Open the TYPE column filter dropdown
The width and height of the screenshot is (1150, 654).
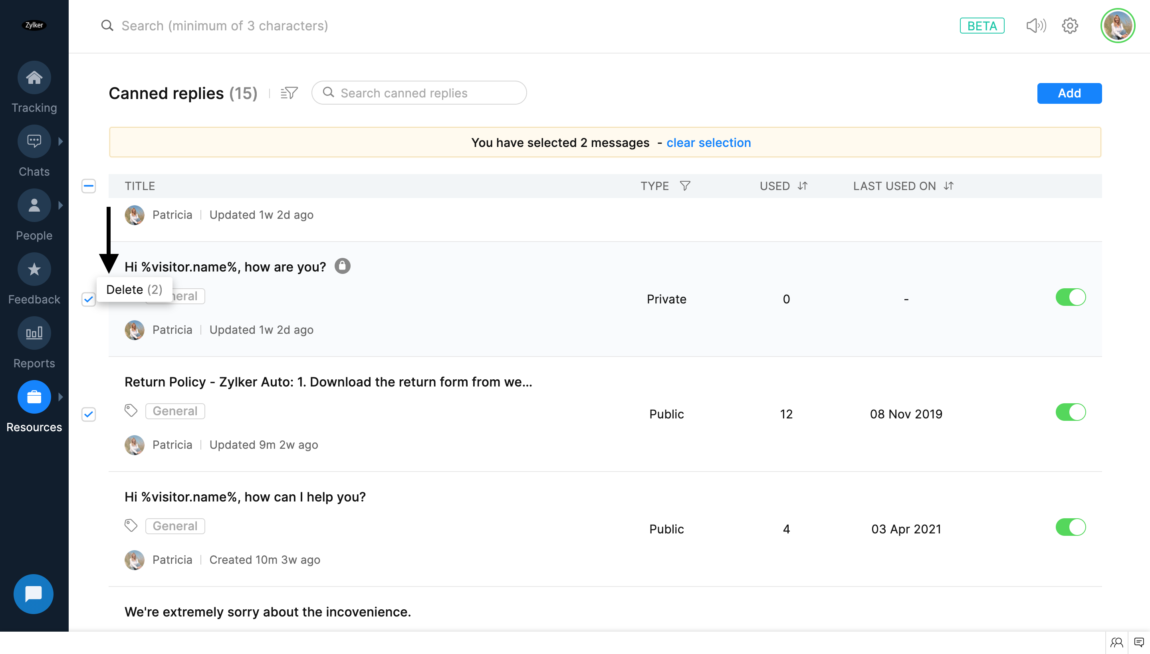click(684, 186)
